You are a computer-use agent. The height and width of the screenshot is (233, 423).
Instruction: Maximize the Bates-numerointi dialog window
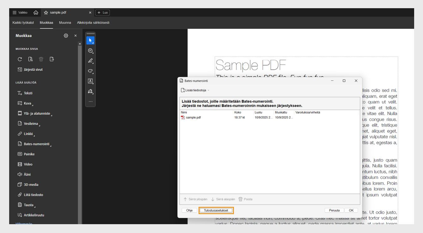pos(344,81)
